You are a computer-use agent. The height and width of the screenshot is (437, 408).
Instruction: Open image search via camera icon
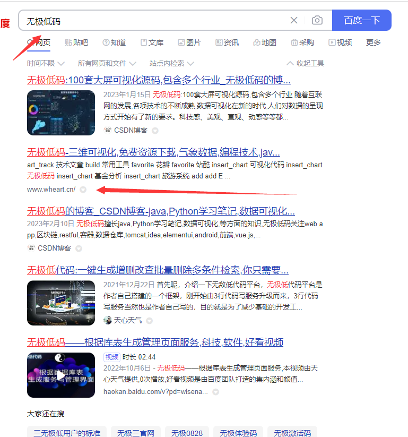pos(317,20)
